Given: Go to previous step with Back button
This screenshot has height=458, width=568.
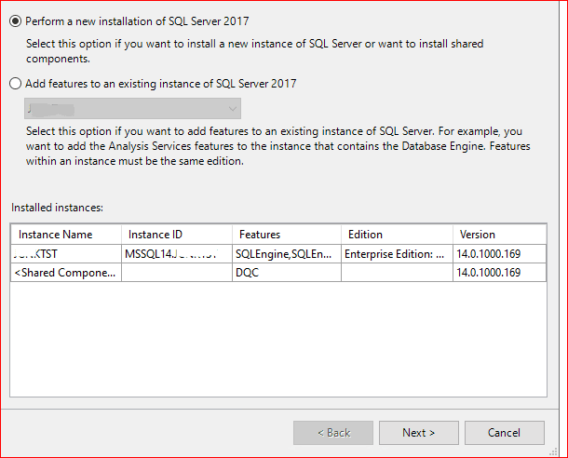Looking at the screenshot, I should click(x=332, y=433).
